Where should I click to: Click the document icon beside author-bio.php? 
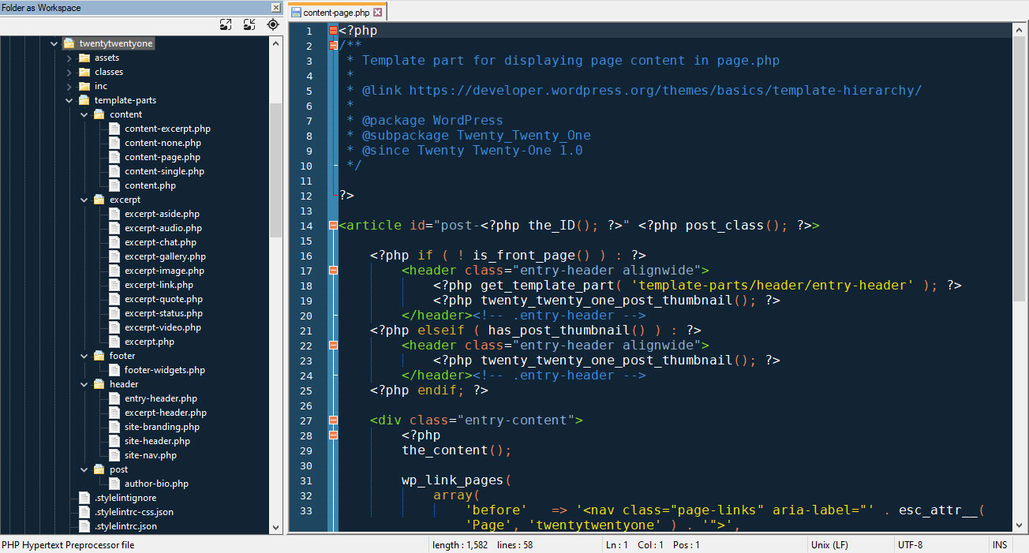pos(114,483)
